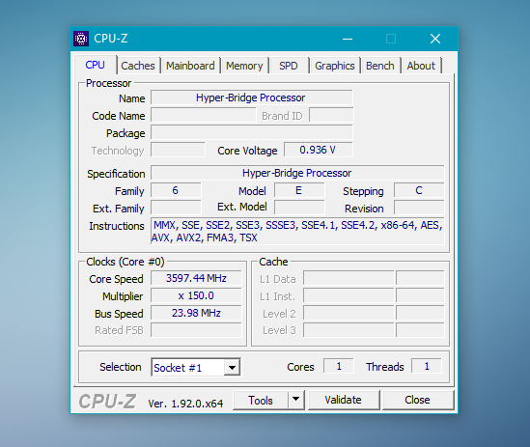Open the About tab
This screenshot has height=447, width=530.
coord(421,66)
